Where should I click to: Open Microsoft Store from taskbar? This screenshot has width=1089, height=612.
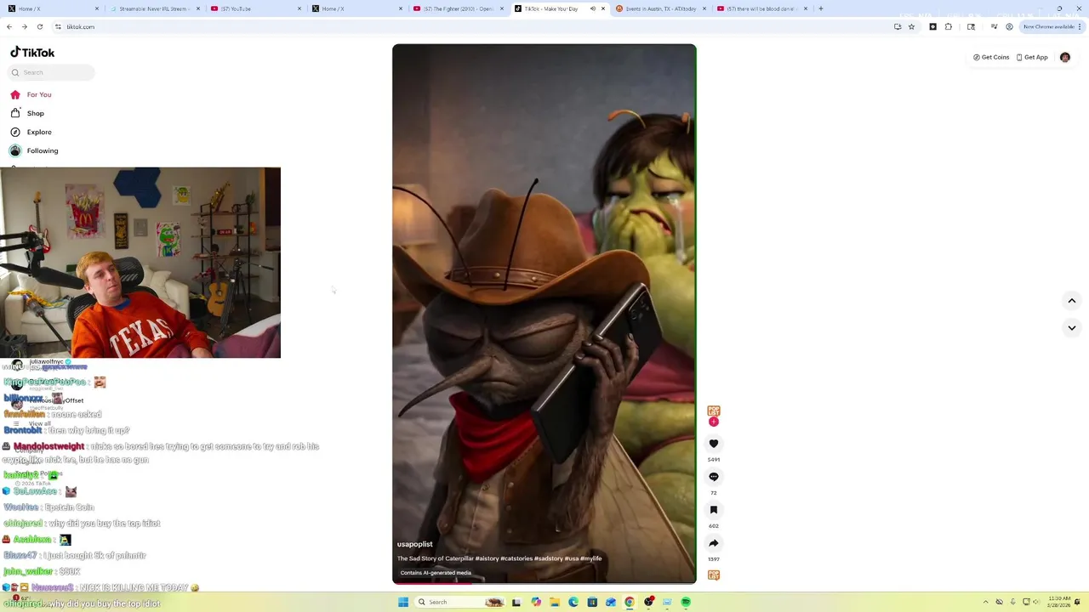click(591, 602)
